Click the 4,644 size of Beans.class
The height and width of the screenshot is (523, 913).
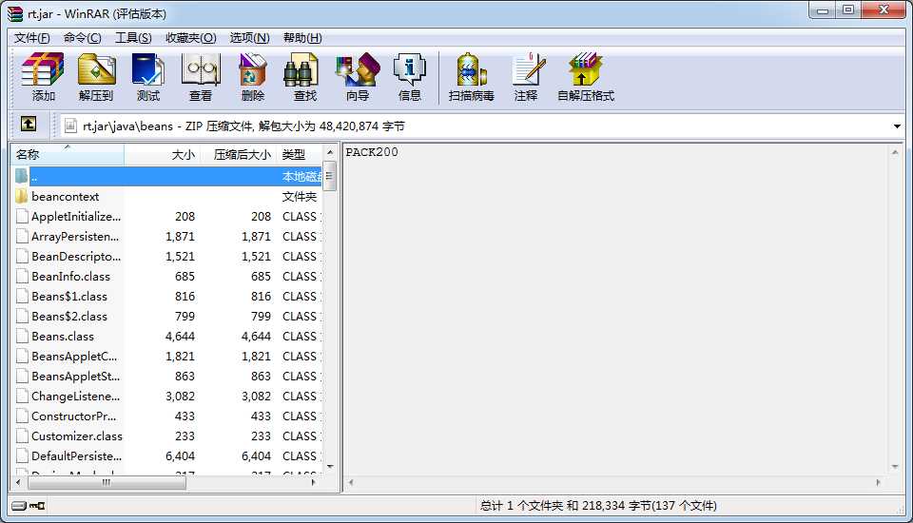pyautogui.click(x=180, y=336)
